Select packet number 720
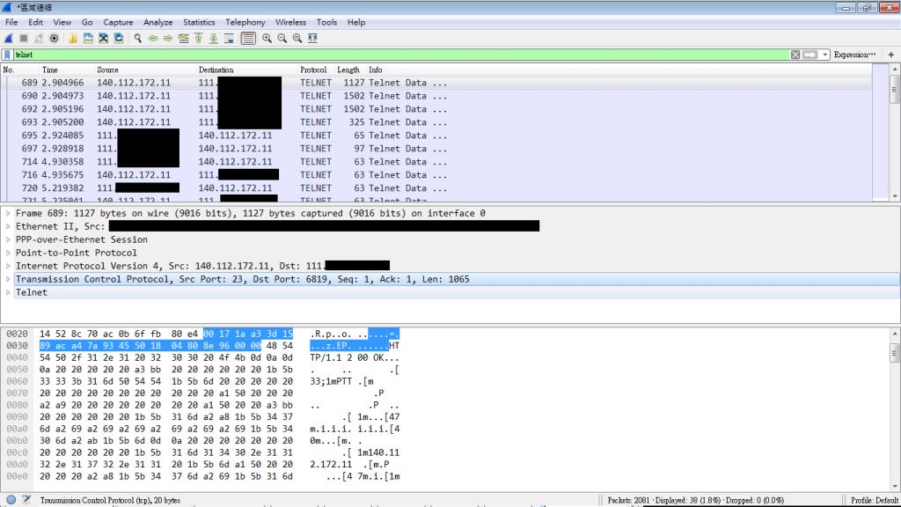The width and height of the screenshot is (901, 507). (x=436, y=188)
